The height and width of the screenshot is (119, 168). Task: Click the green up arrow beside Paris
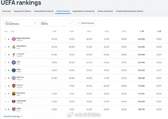[9, 70]
